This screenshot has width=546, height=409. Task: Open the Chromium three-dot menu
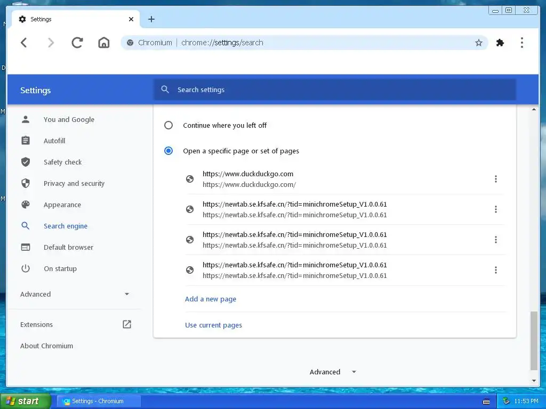pyautogui.click(x=521, y=43)
